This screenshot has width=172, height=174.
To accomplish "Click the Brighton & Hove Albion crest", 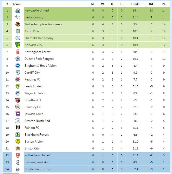I will [18, 66].
